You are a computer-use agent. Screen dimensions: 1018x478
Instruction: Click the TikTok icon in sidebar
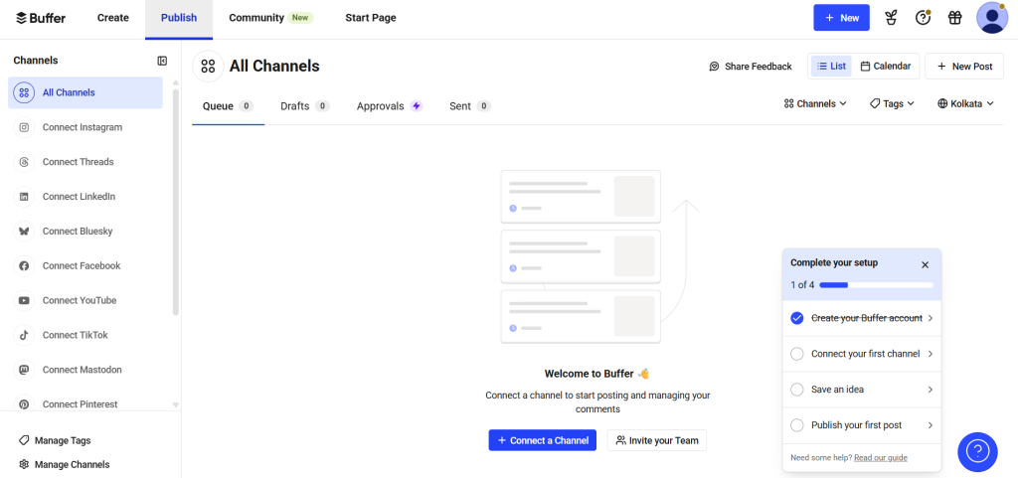[24, 335]
